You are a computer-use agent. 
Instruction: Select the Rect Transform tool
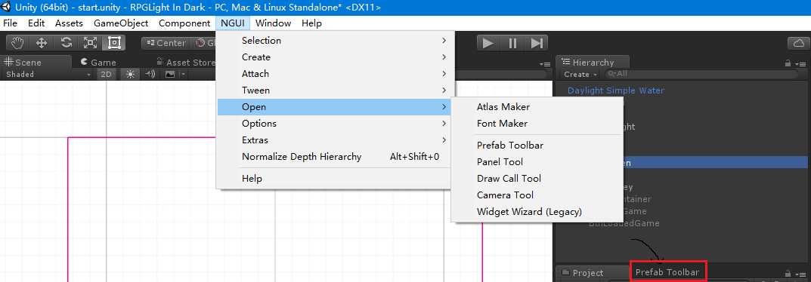click(x=114, y=43)
